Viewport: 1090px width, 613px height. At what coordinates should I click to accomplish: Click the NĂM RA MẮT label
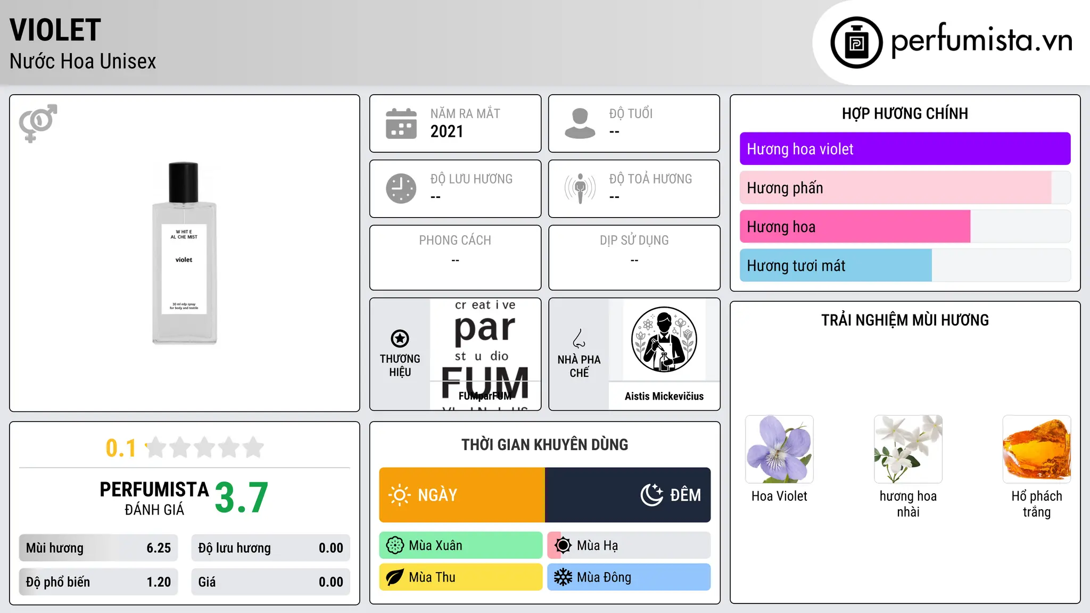coord(465,114)
